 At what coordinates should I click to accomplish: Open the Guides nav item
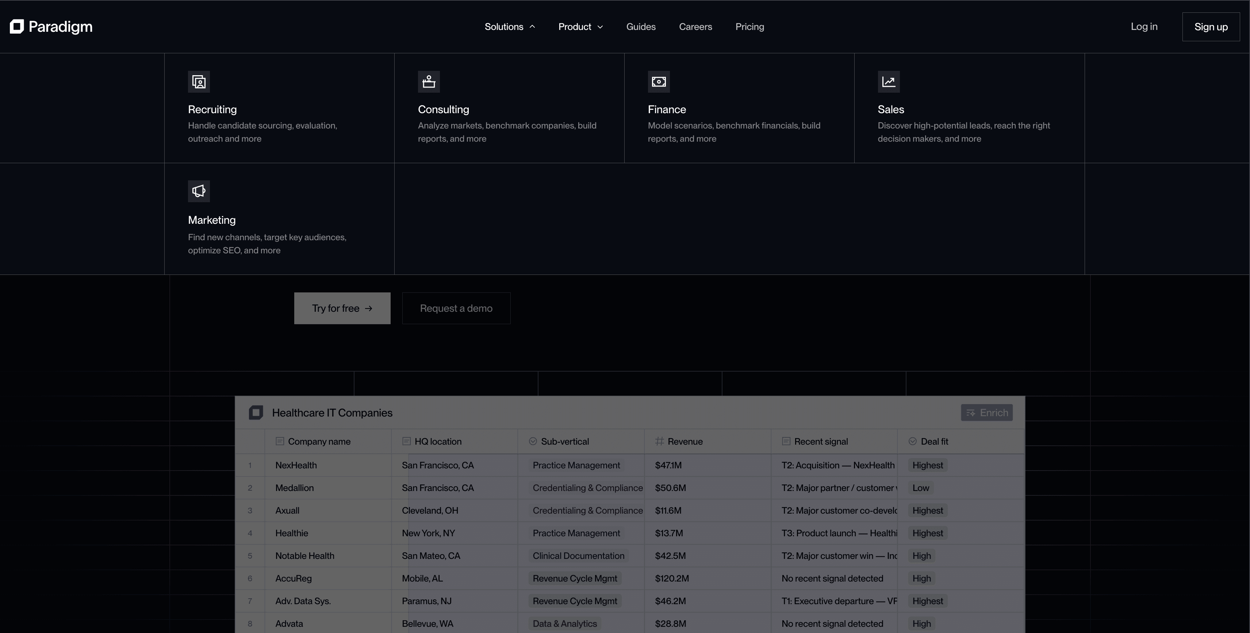pyautogui.click(x=641, y=27)
